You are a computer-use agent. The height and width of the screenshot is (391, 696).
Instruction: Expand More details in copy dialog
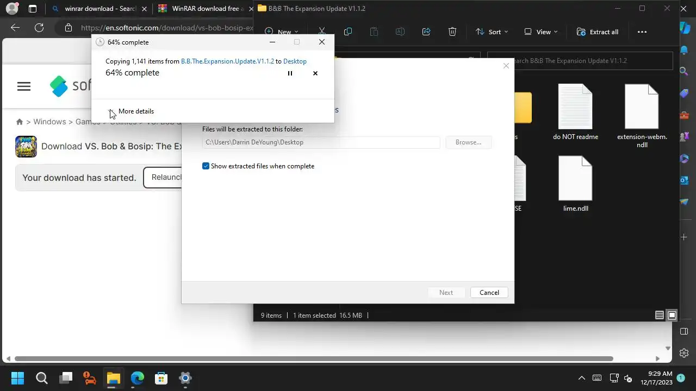pyautogui.click(x=132, y=111)
